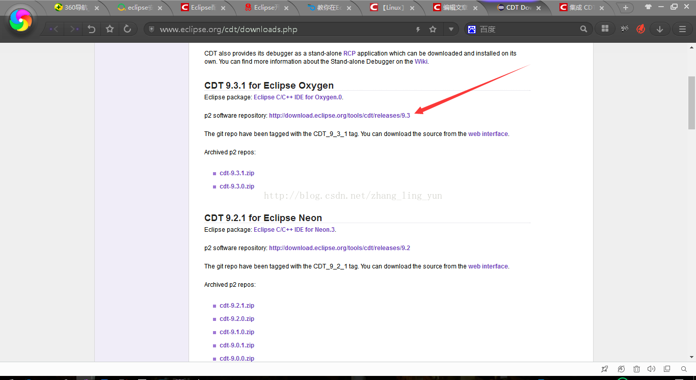696x380 pixels.
Task: Click the scrollbar down arrow
Action: point(691,358)
